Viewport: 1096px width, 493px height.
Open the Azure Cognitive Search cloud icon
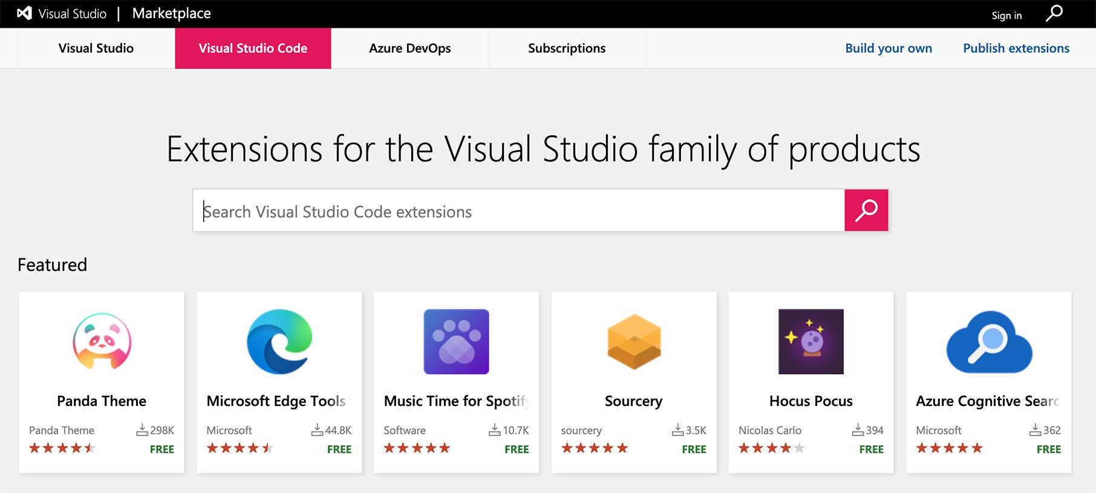[989, 342]
